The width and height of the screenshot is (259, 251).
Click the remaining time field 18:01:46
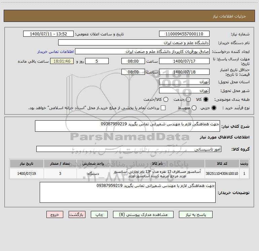click(62, 61)
